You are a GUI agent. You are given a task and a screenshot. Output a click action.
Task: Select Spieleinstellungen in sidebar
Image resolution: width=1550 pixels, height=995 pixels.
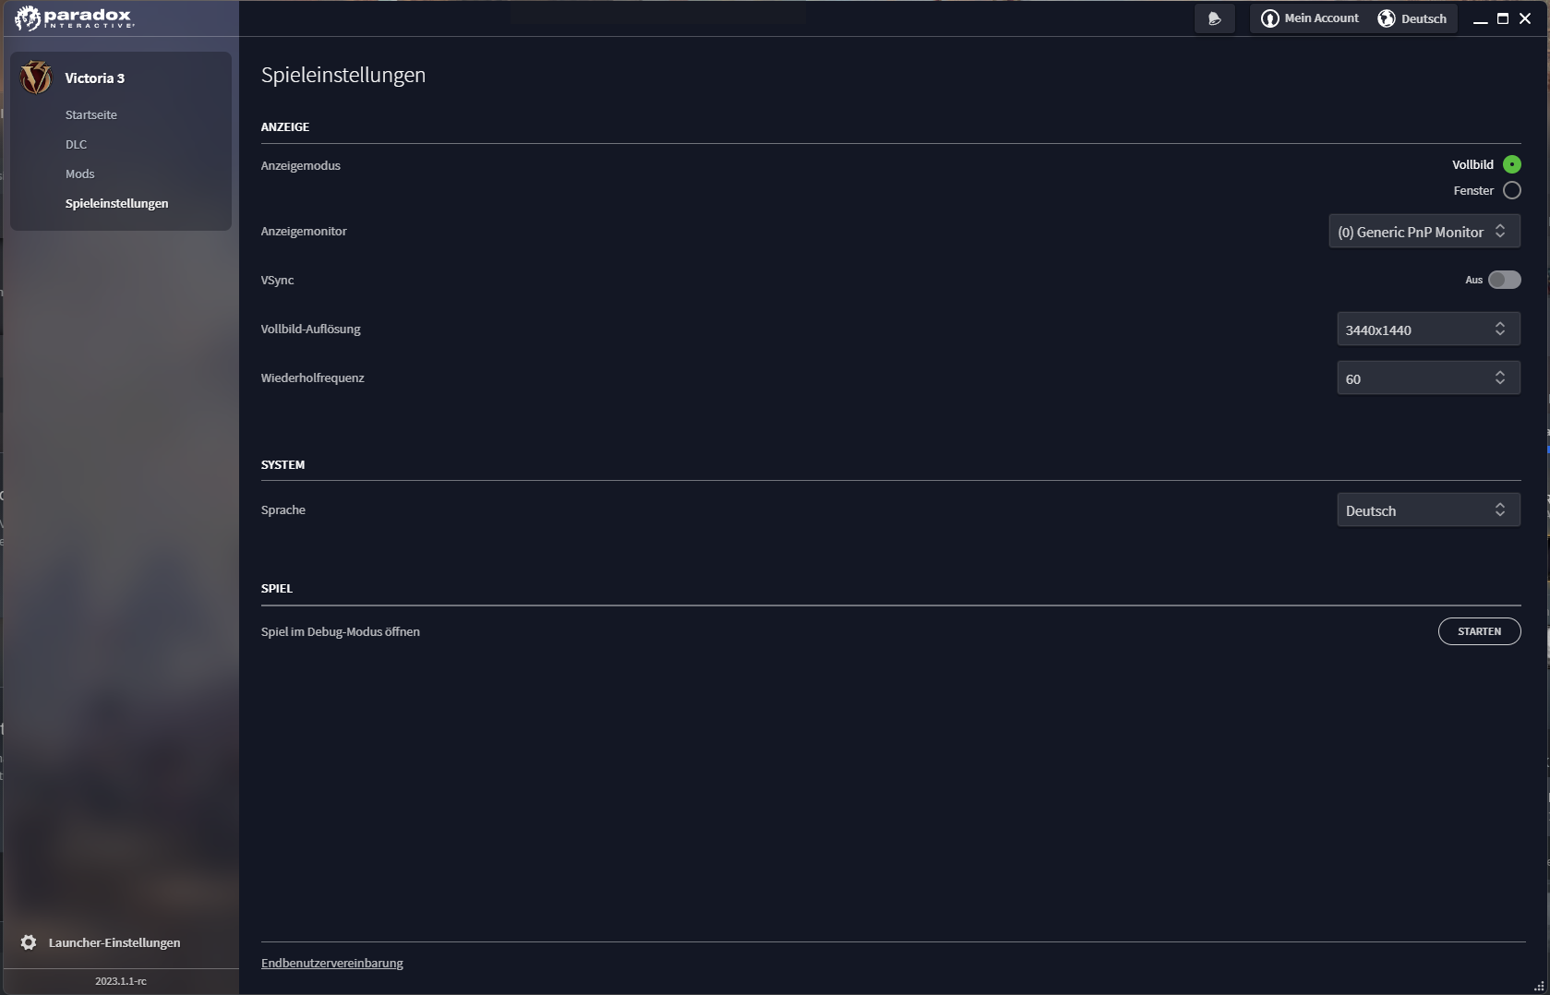click(x=116, y=203)
